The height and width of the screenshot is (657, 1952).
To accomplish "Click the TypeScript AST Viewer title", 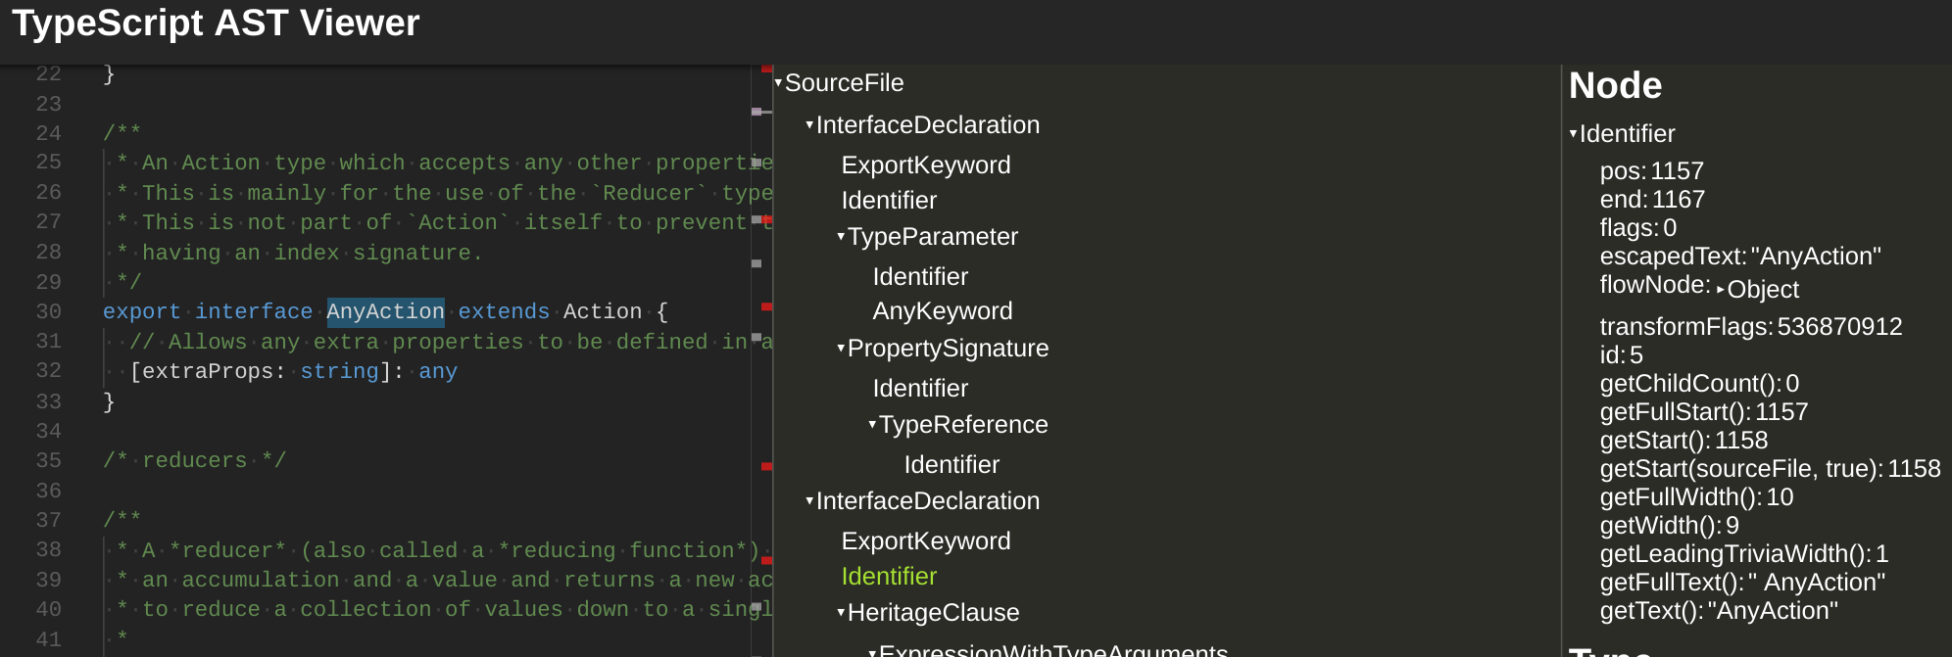I will [x=216, y=23].
